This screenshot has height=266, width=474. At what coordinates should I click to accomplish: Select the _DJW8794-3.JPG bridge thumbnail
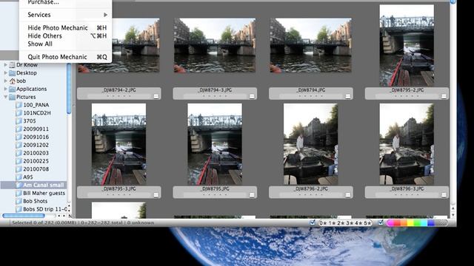click(x=215, y=45)
